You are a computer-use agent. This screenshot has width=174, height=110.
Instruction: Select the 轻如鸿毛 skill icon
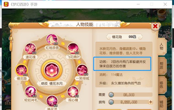point(31,92)
